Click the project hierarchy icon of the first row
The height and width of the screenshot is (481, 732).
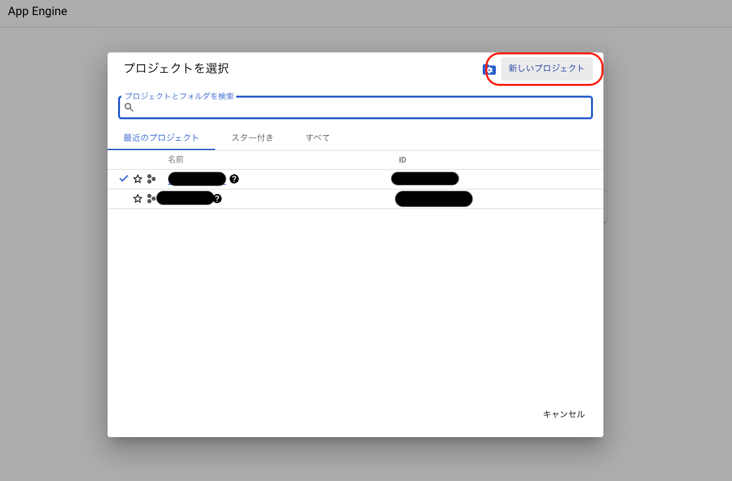[152, 178]
